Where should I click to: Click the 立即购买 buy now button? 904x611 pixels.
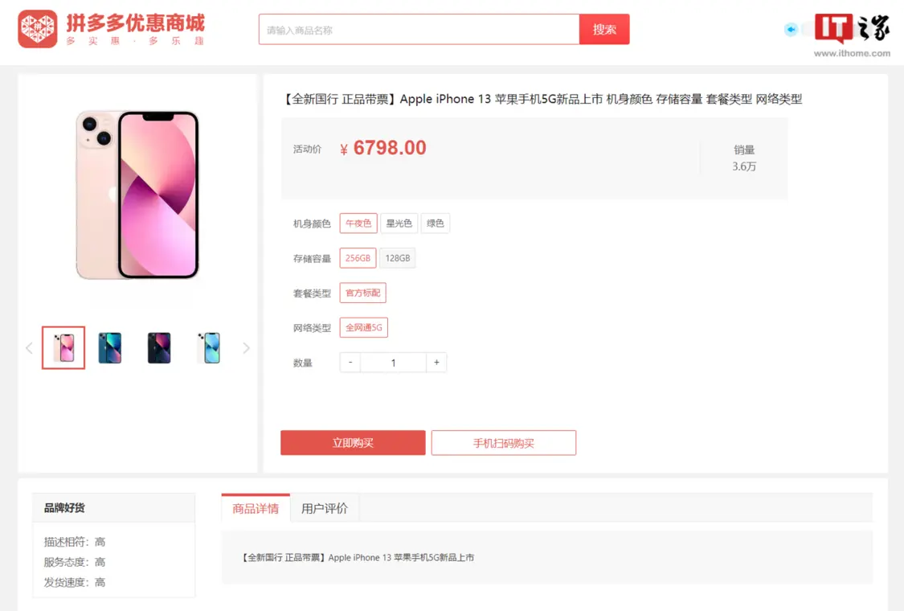pos(353,442)
